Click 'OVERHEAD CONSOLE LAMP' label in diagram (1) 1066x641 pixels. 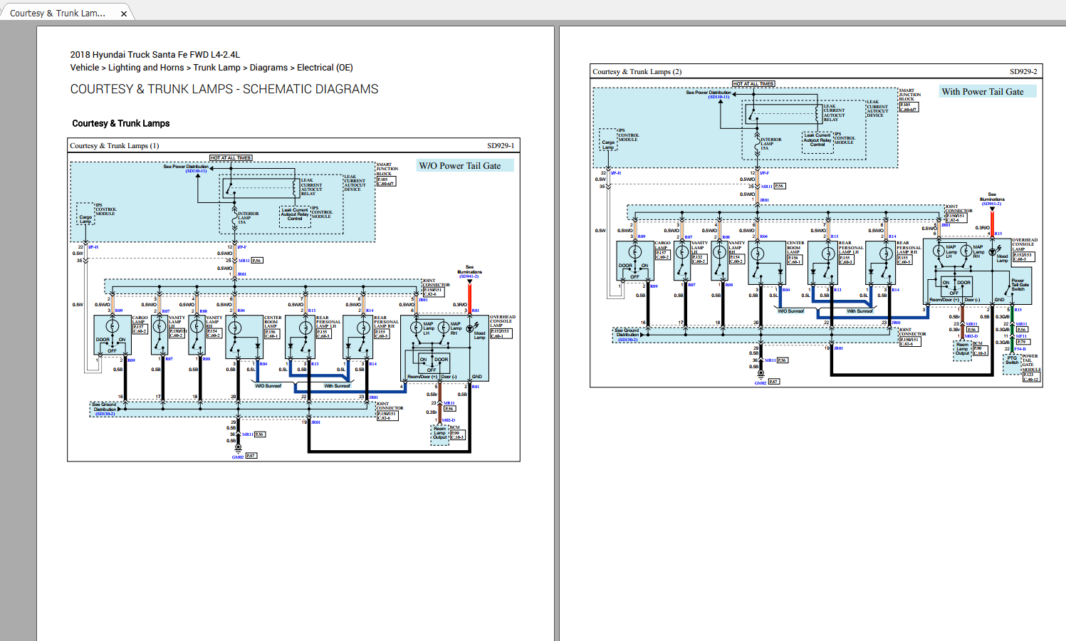click(502, 321)
